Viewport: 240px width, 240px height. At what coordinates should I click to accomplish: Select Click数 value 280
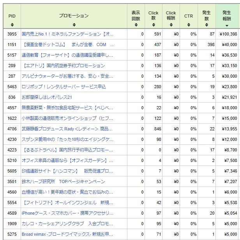point(157,87)
